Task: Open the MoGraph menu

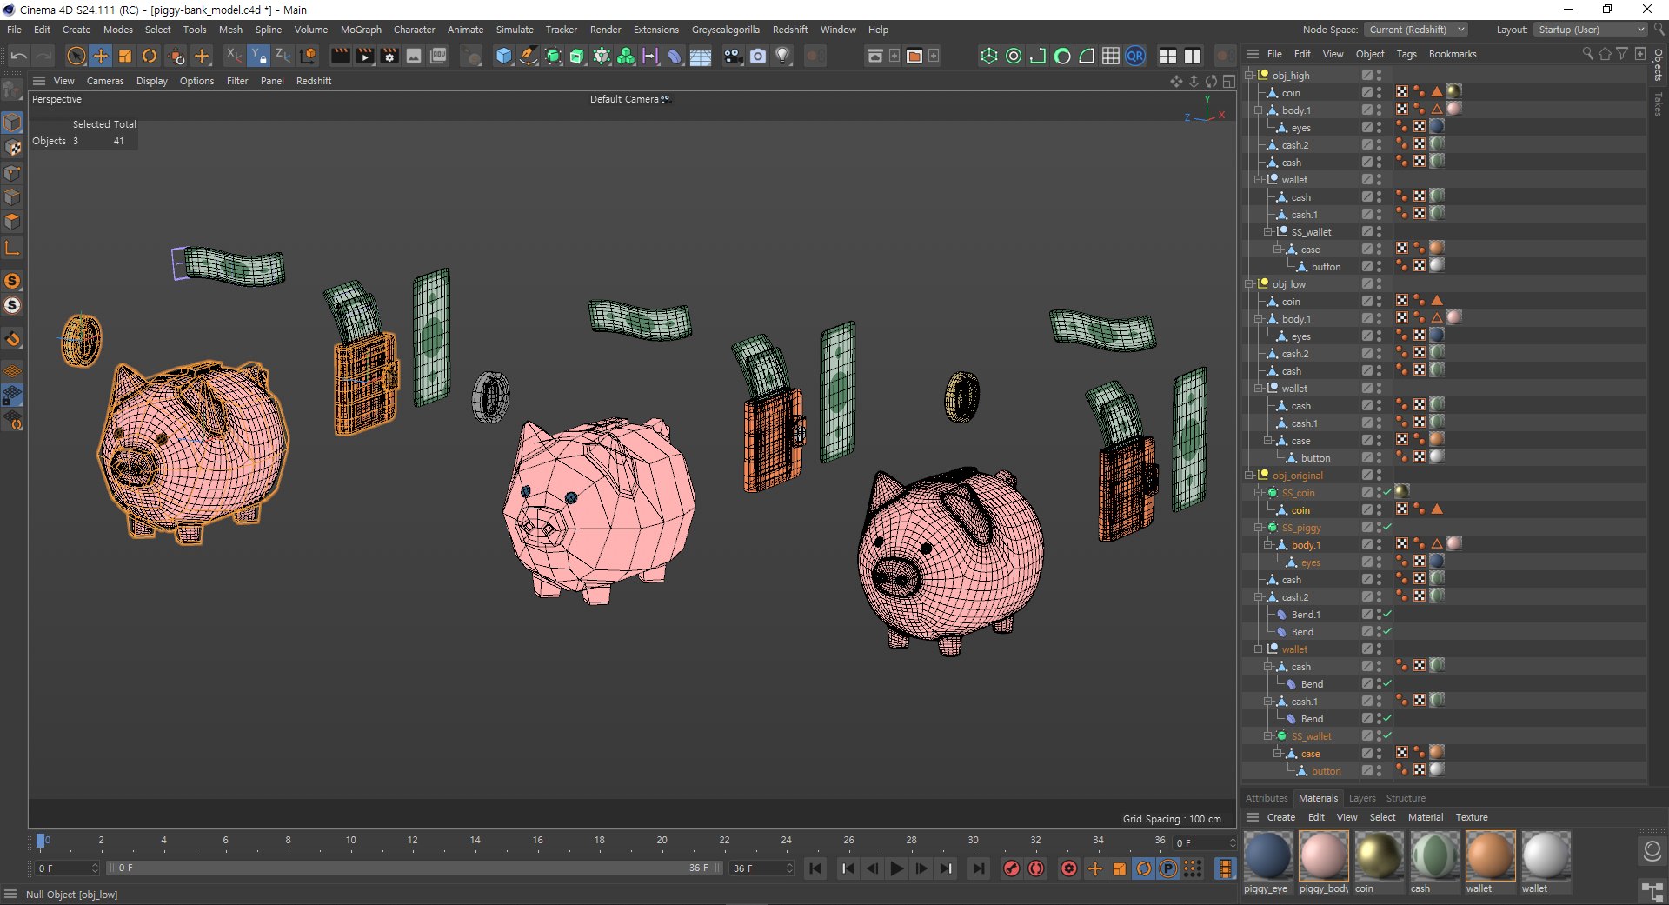Action: coord(361,30)
